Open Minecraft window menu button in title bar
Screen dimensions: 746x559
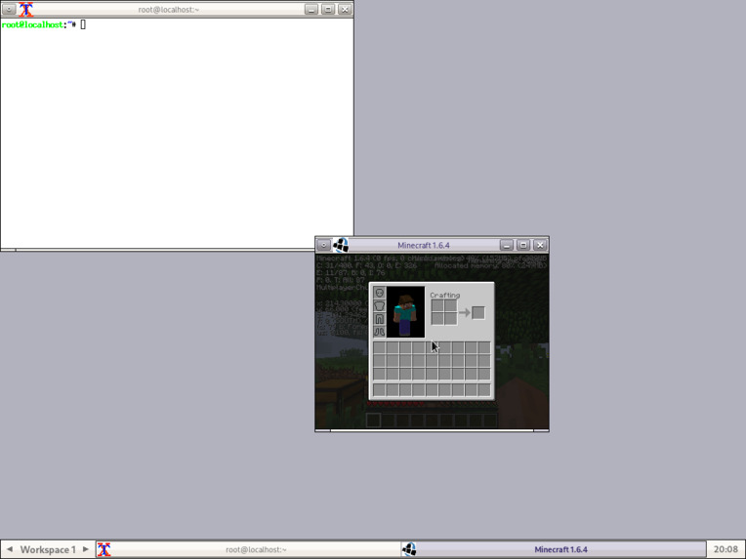323,245
